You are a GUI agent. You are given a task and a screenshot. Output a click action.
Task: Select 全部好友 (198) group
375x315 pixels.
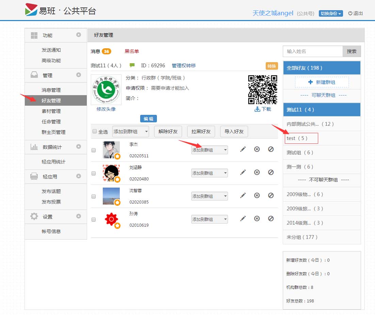click(322, 68)
